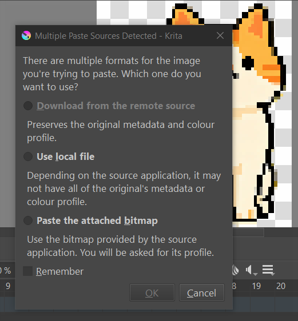Choose Paste the attached bitmap radio option
This screenshot has width=298, height=321.
click(90, 220)
